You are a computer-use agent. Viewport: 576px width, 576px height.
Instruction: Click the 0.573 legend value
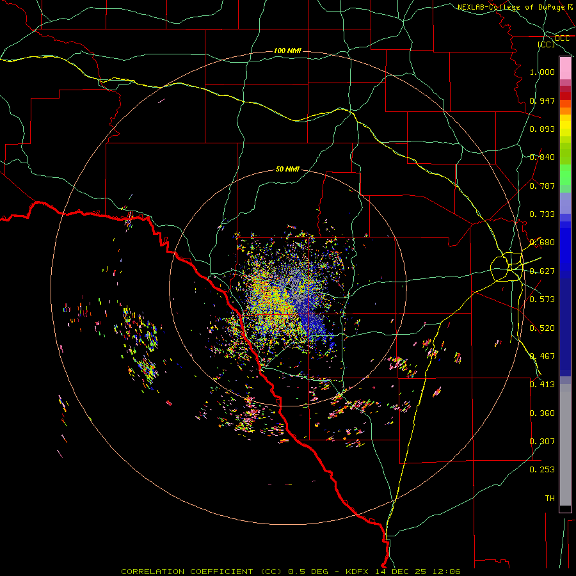point(542,300)
